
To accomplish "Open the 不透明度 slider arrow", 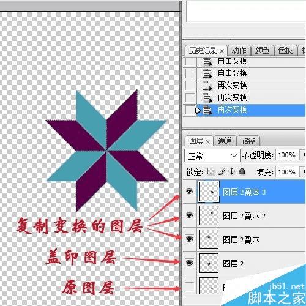I will [303, 155].
